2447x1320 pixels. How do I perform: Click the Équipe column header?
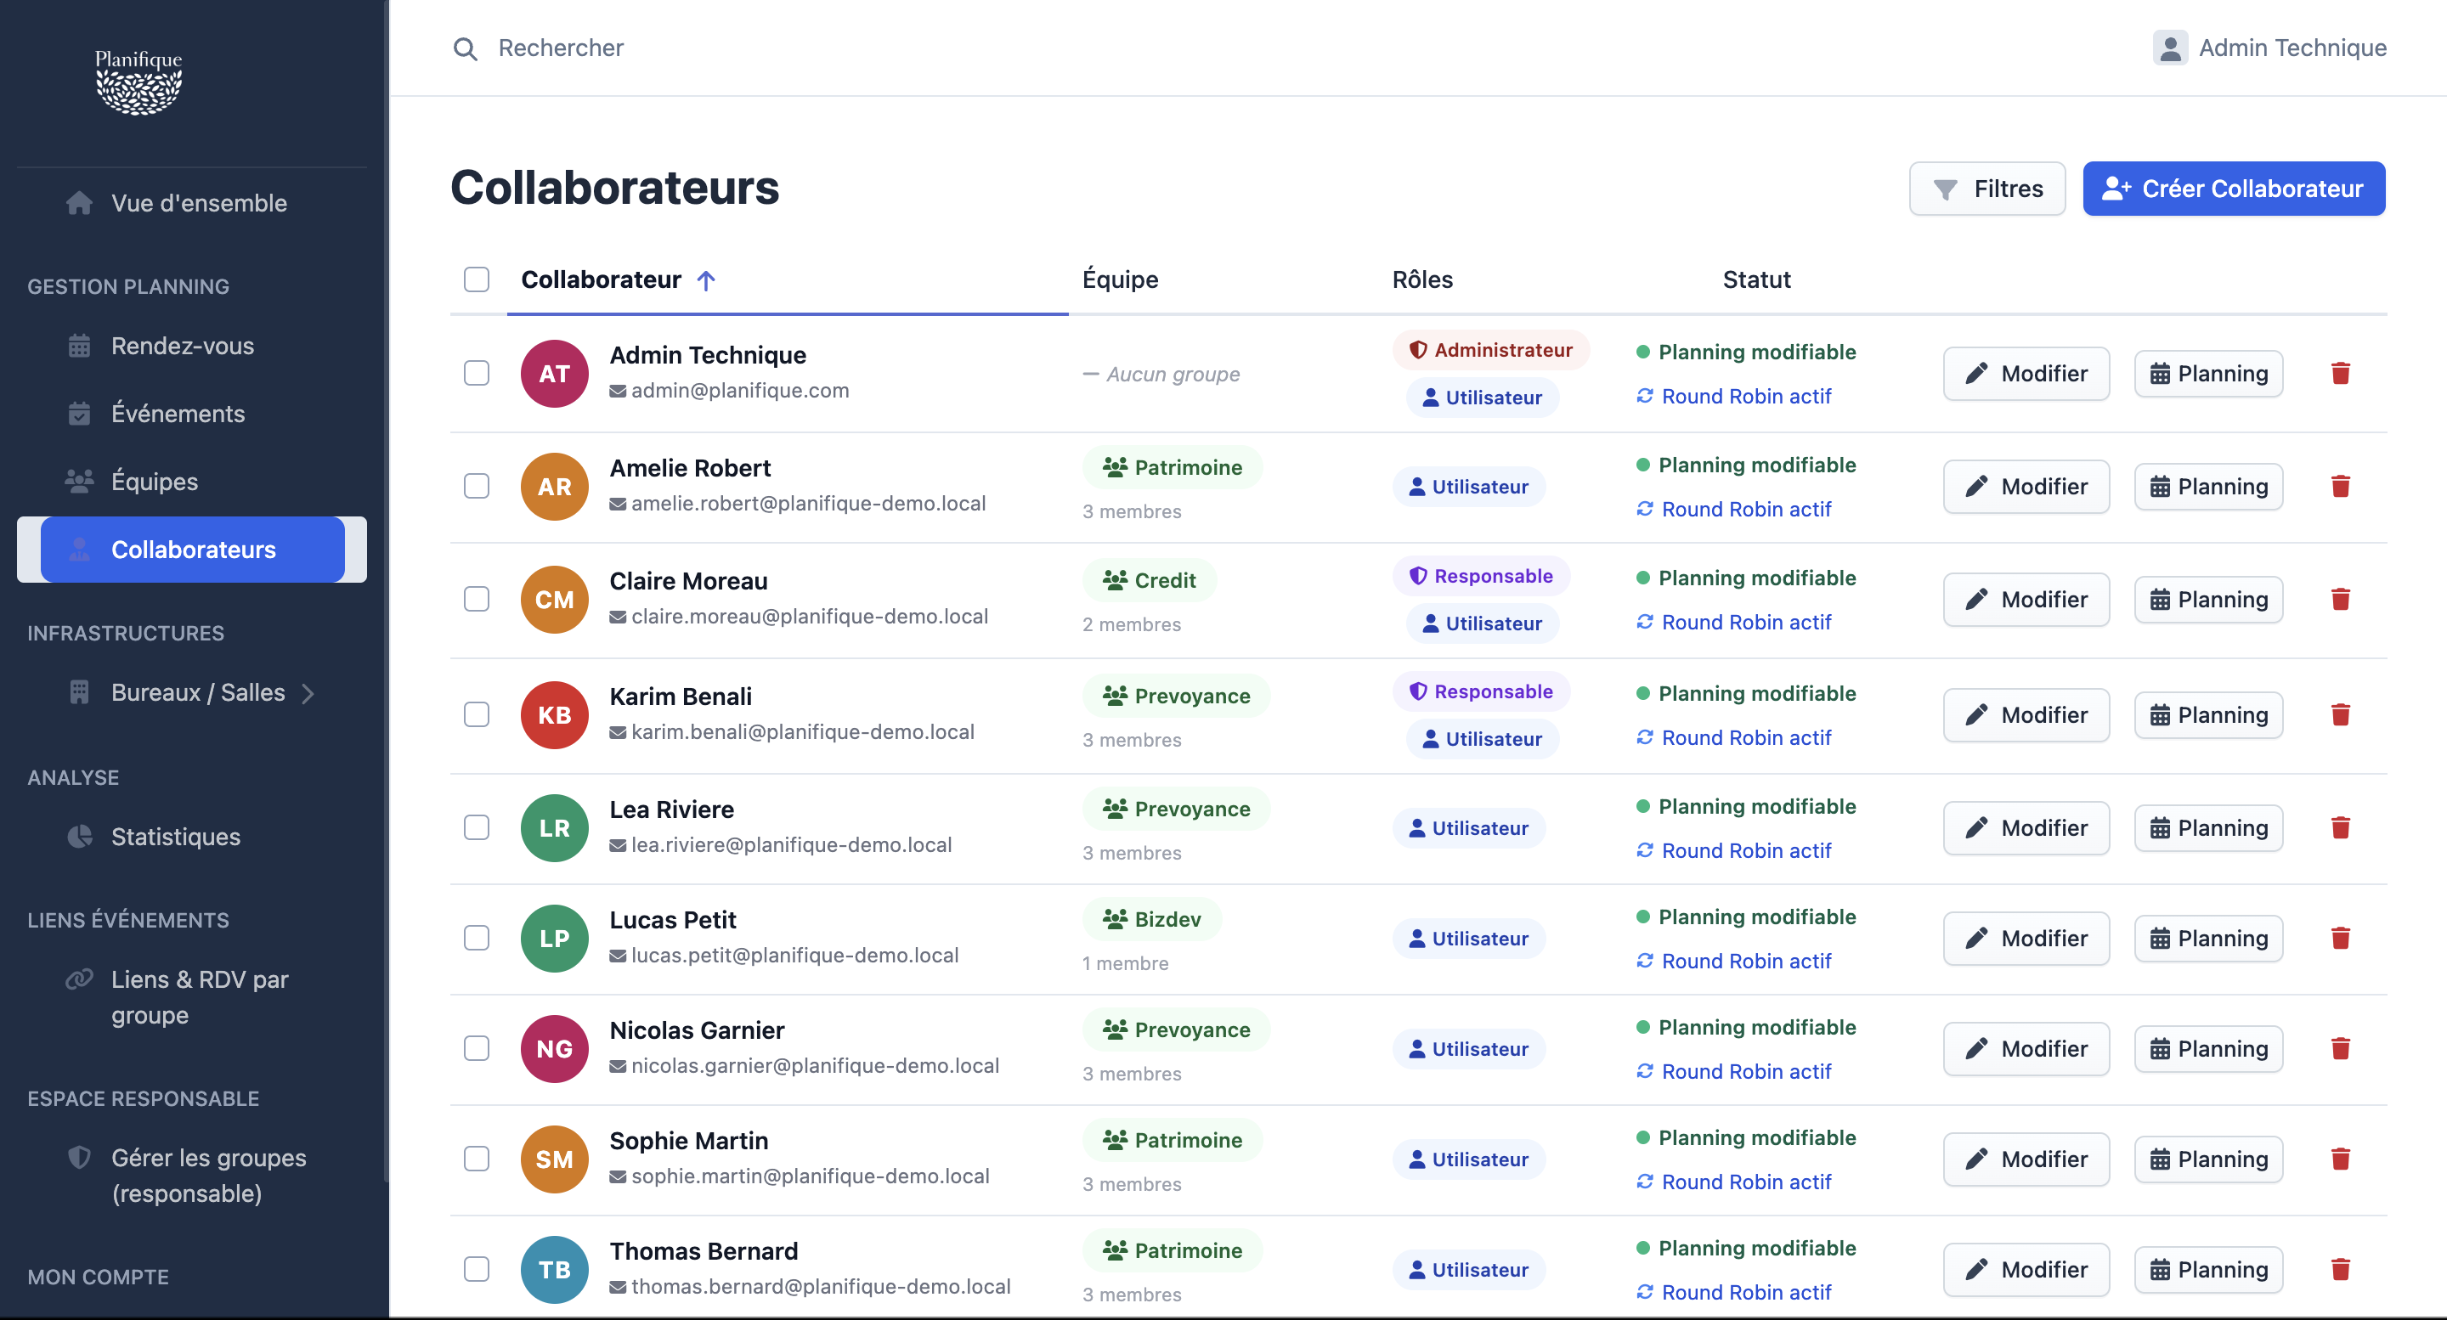(1120, 280)
